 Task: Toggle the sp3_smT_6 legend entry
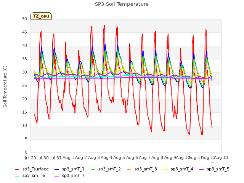point(30,175)
